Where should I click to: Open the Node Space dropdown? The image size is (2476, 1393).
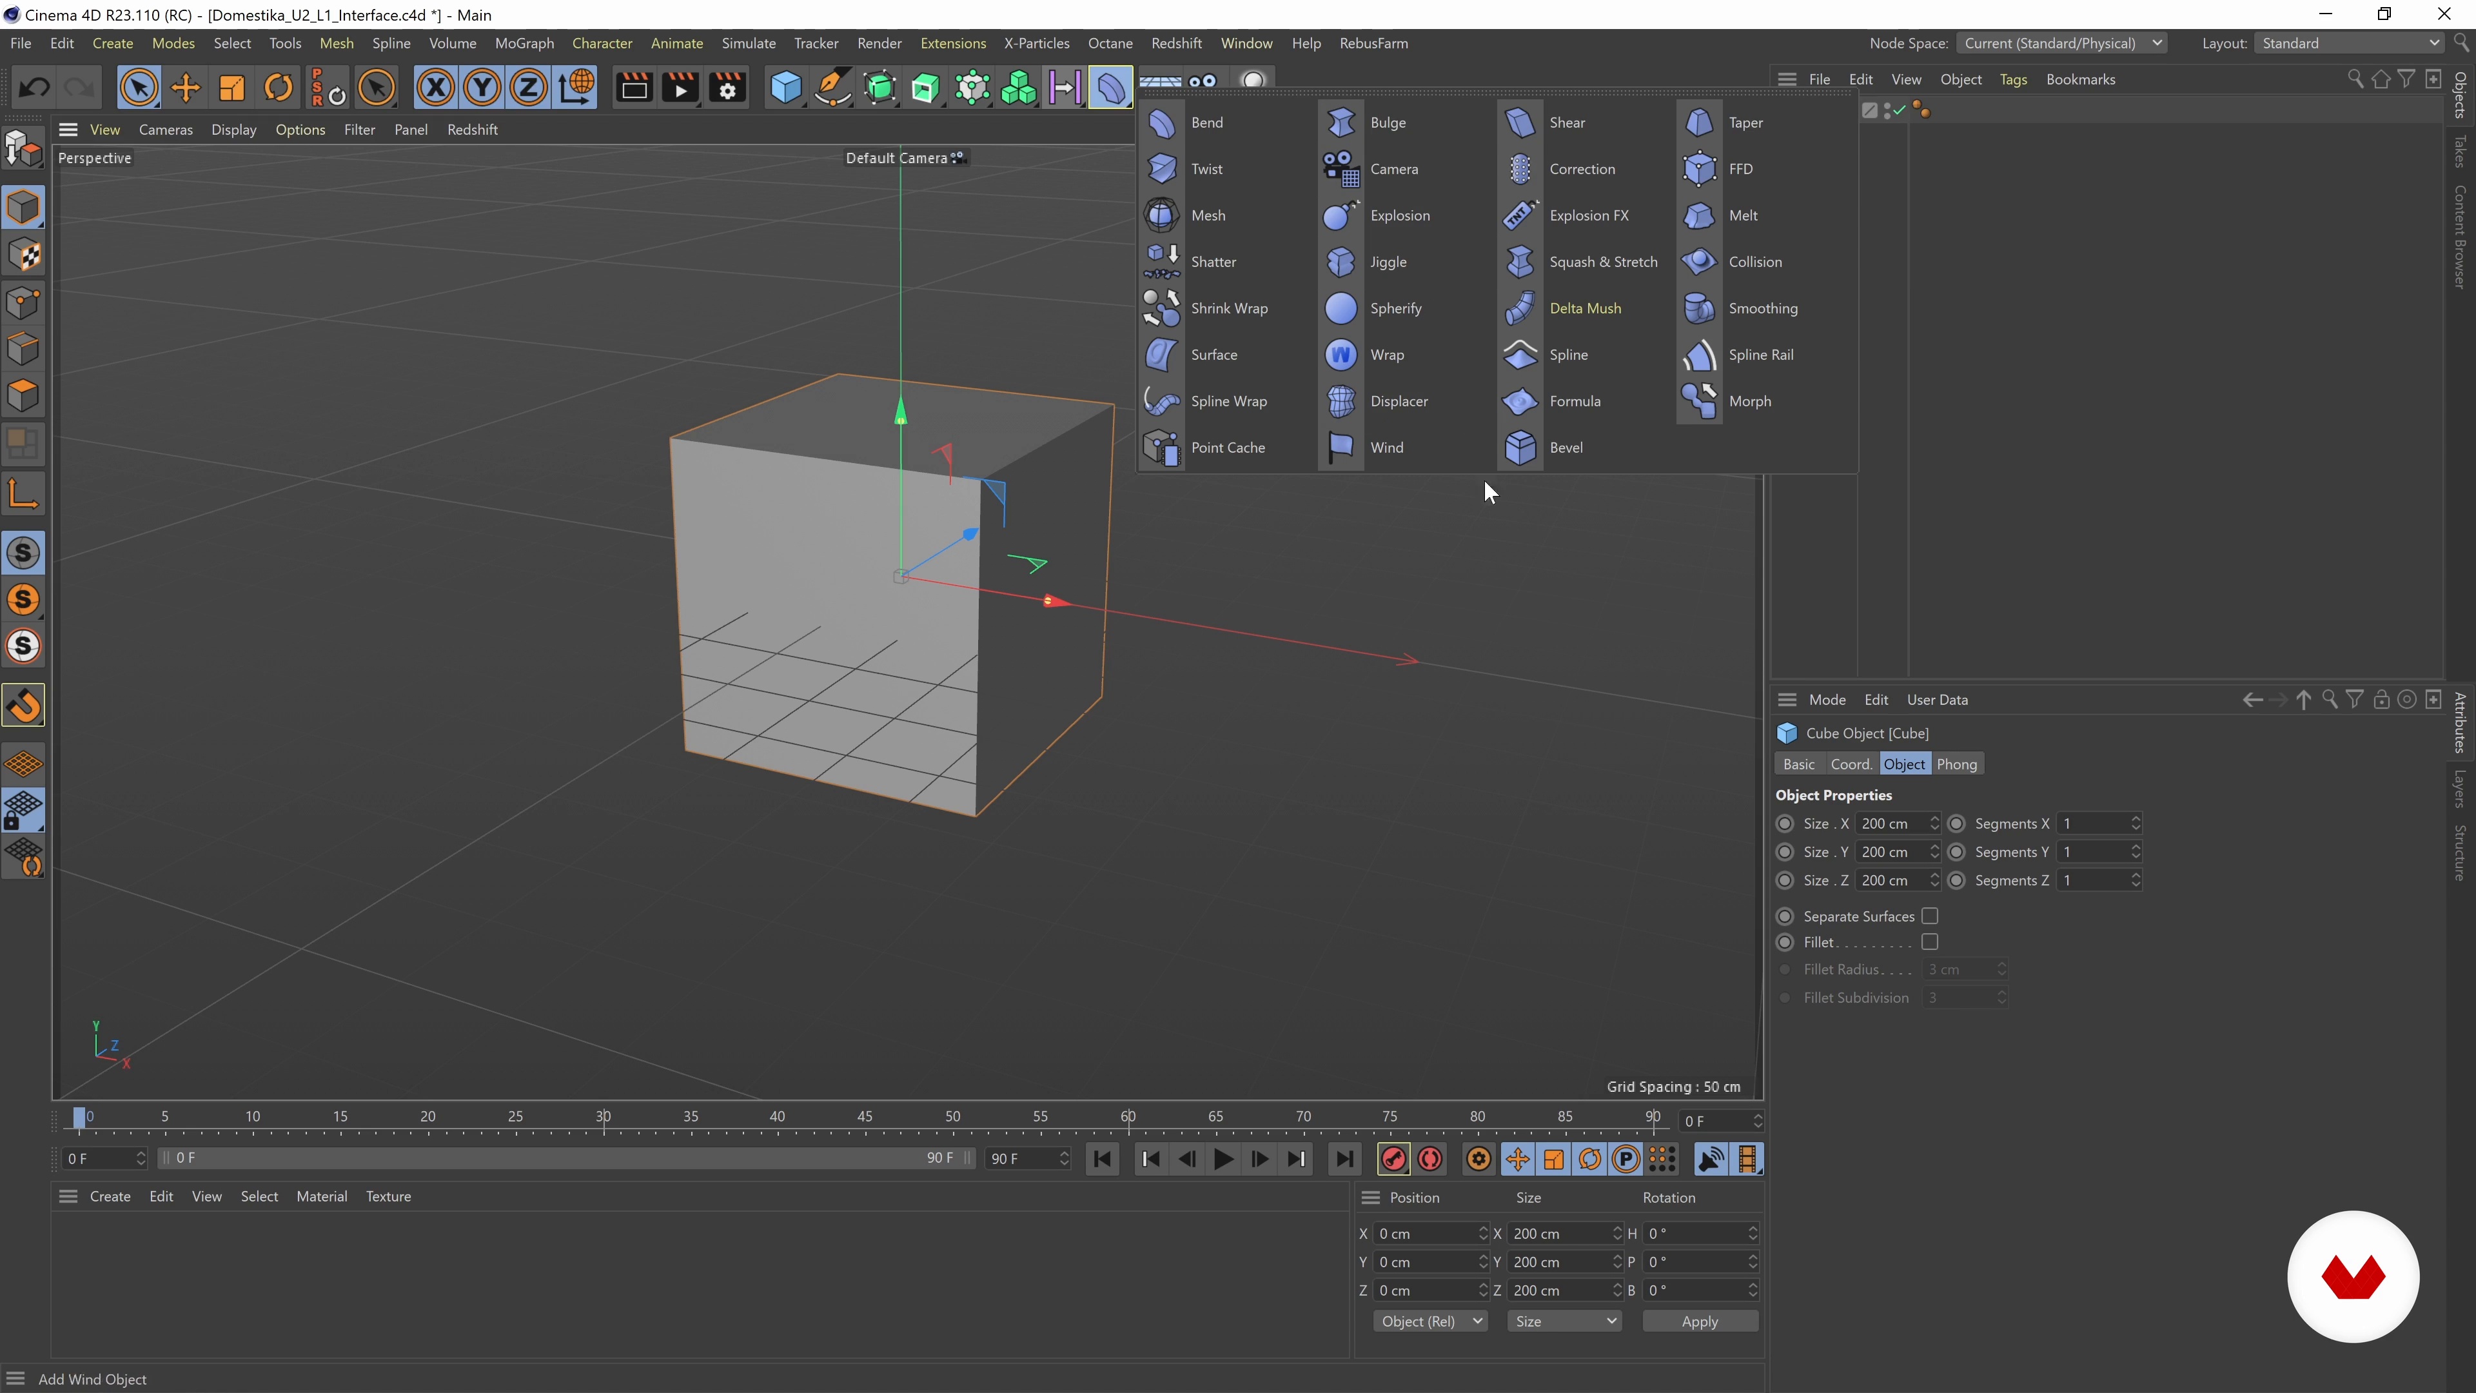(2062, 43)
